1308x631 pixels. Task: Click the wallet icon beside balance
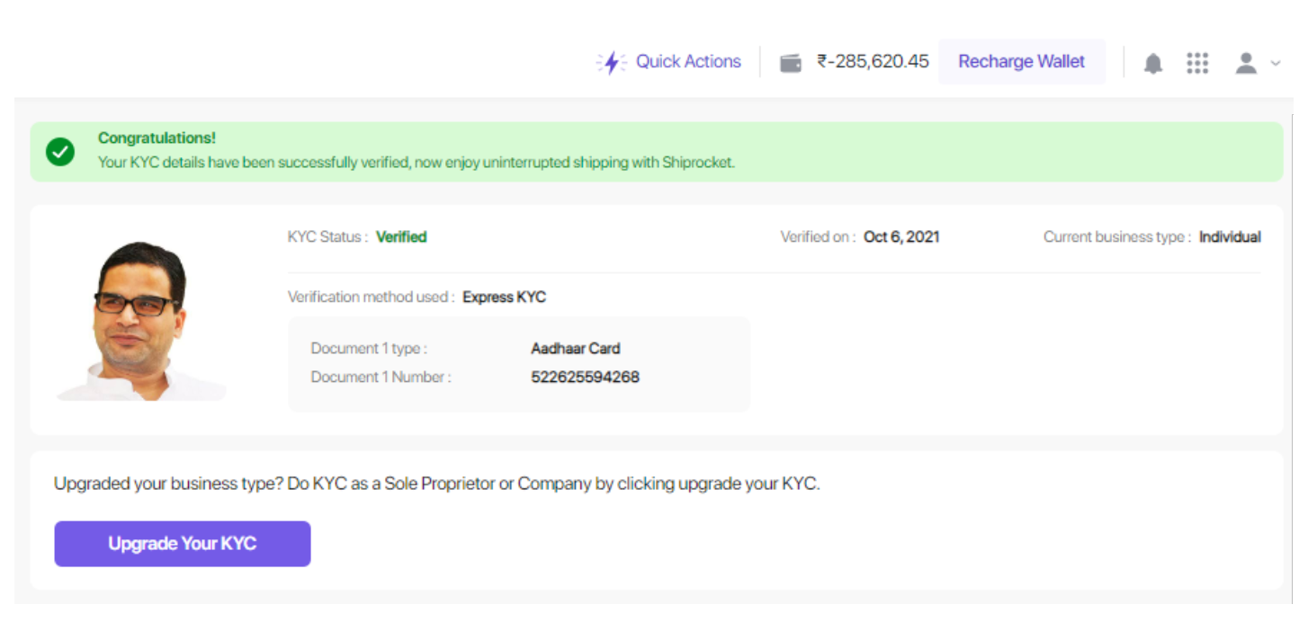[791, 62]
